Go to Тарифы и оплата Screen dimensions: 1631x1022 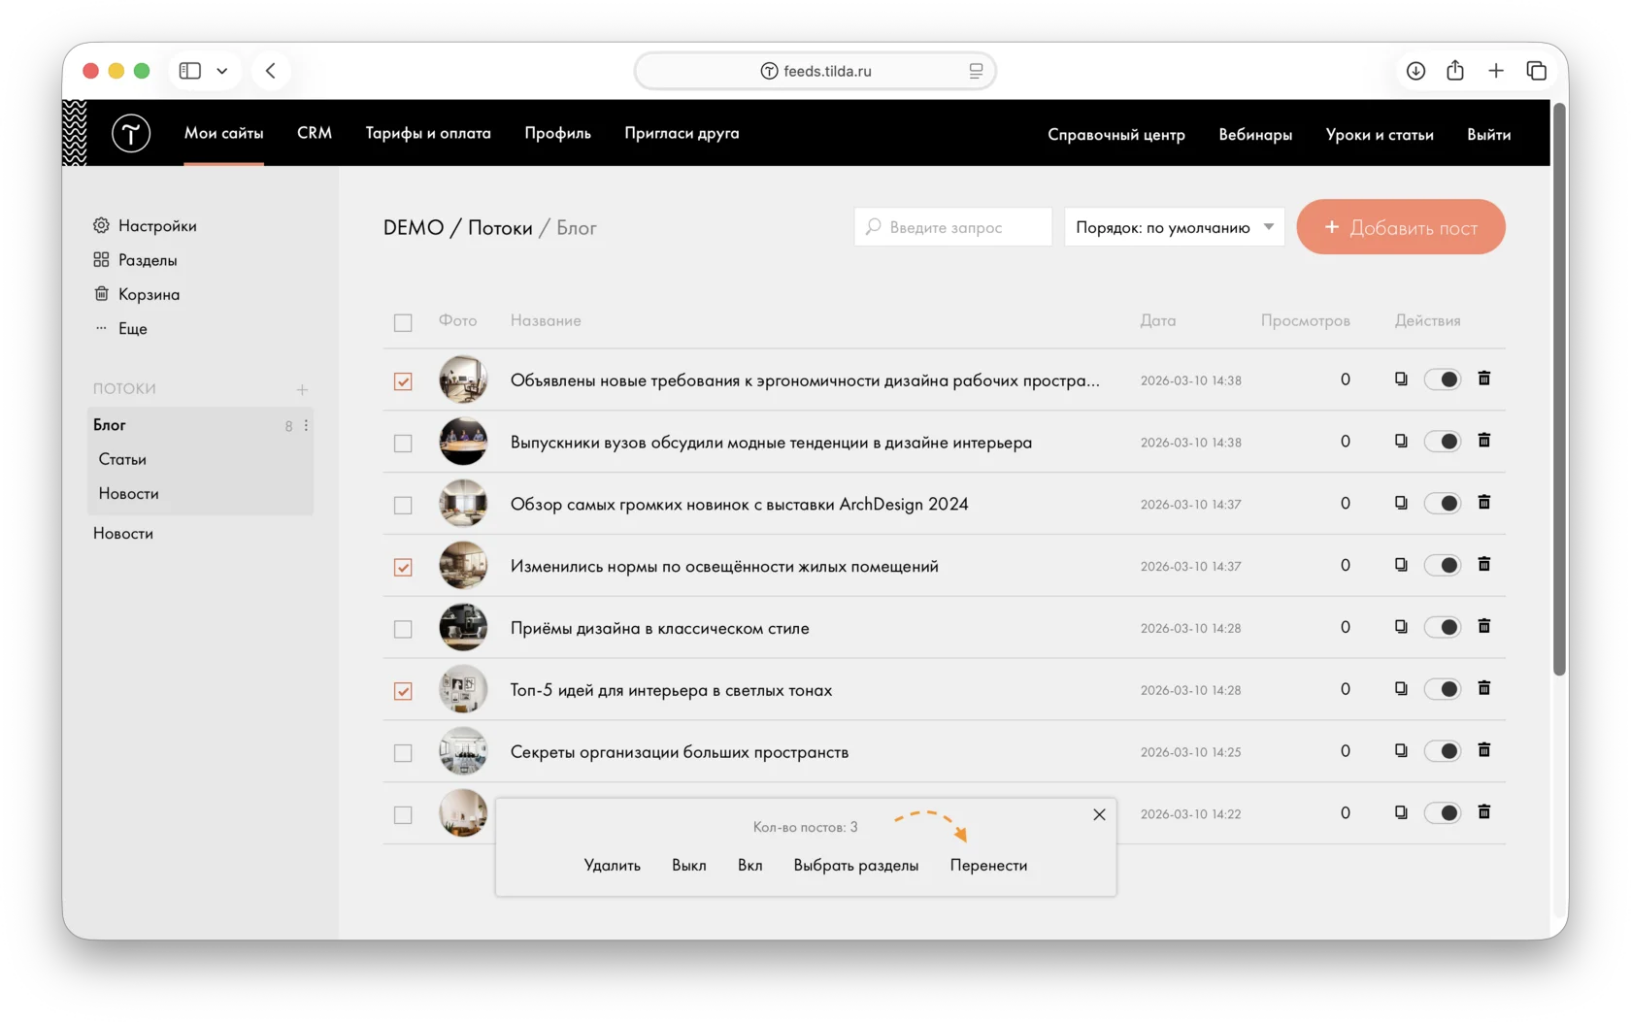point(428,133)
